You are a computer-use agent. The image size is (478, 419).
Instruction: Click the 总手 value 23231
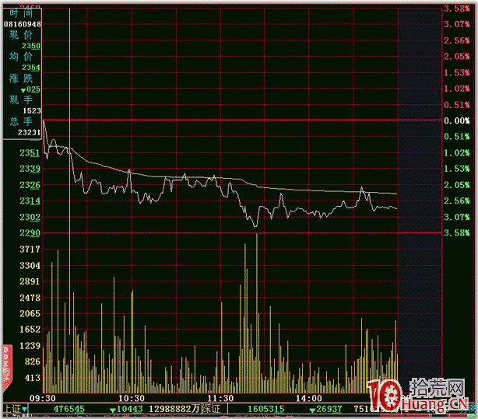click(x=29, y=132)
